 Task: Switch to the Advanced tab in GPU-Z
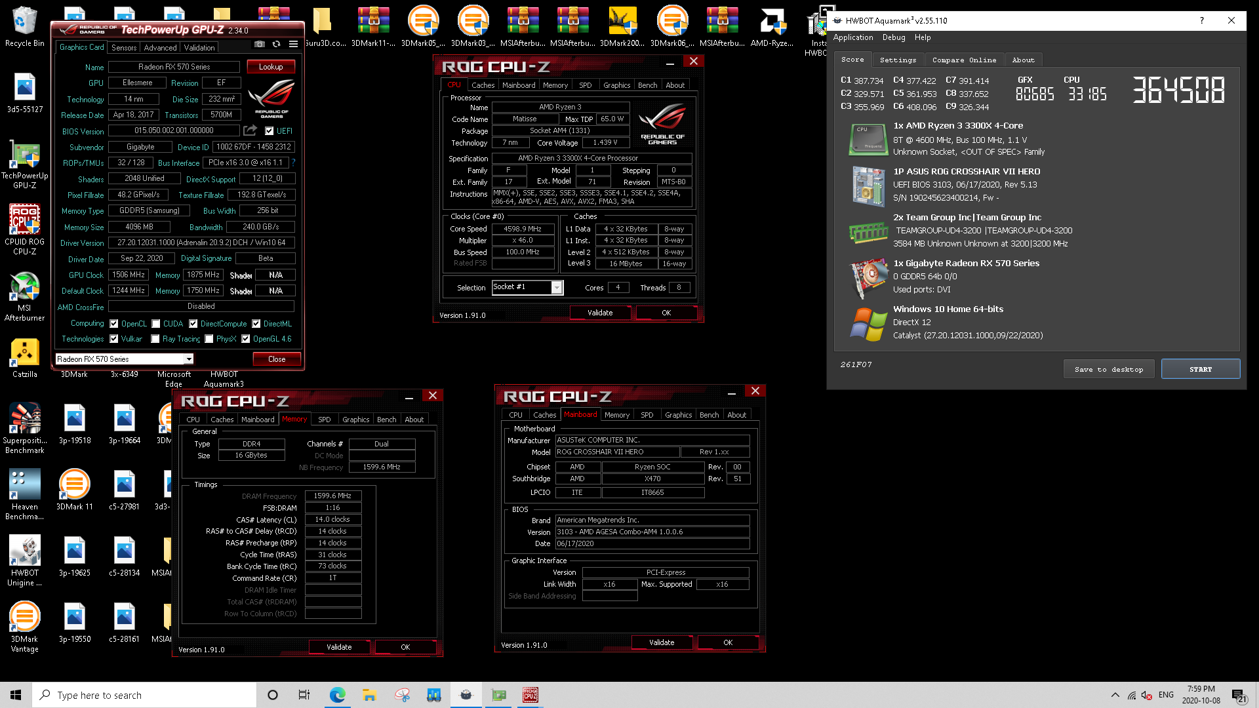[160, 48]
